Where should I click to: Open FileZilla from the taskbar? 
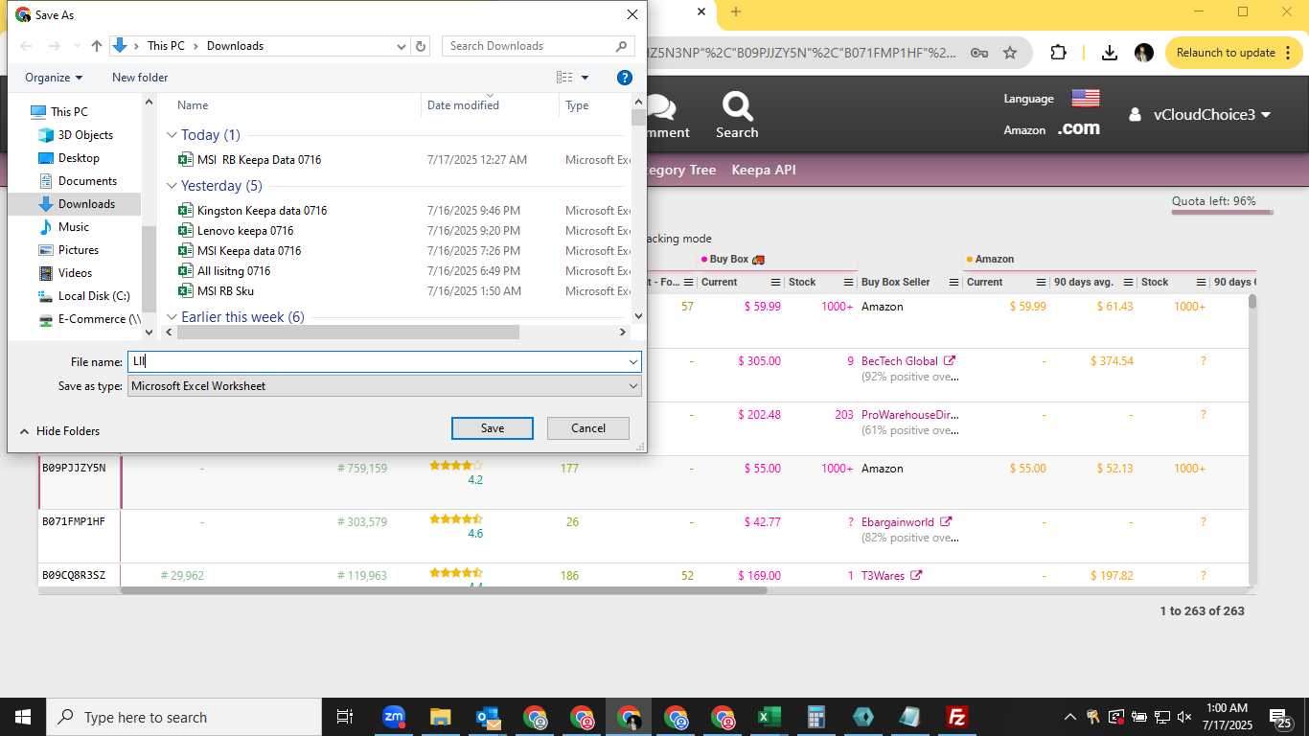956,717
